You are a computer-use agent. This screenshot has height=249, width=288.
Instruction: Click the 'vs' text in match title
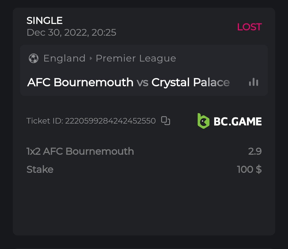pyautogui.click(x=142, y=83)
